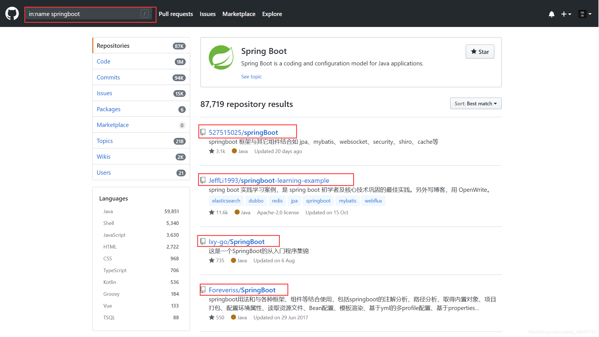
Task: Click the 87K Repositories count badge
Action: (179, 46)
